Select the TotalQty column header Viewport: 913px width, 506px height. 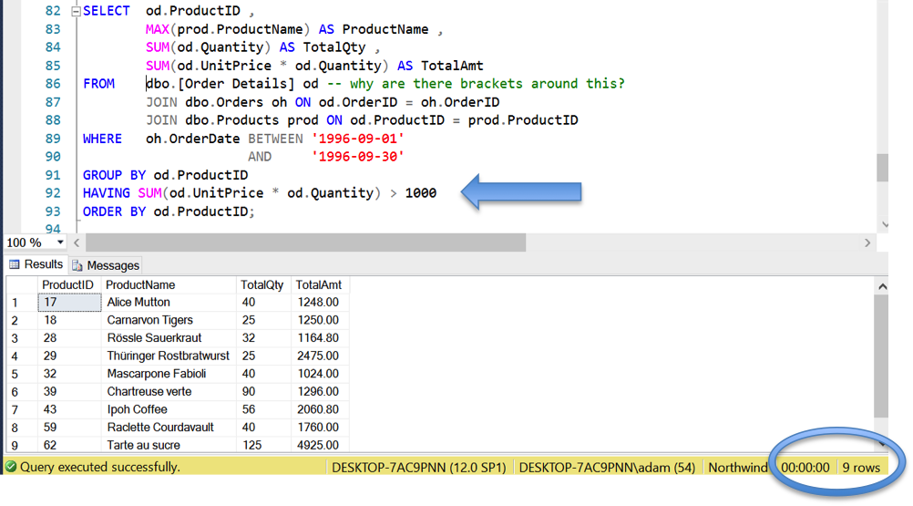click(262, 284)
